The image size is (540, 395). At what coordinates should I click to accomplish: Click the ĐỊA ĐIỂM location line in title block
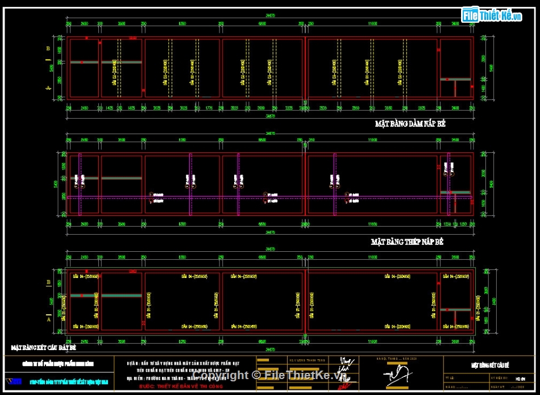point(176,378)
